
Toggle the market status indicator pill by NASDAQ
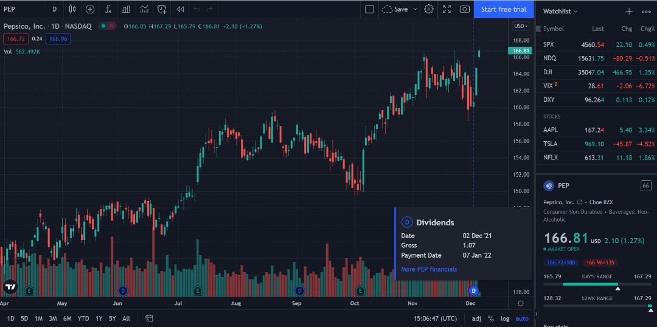[x=107, y=26]
